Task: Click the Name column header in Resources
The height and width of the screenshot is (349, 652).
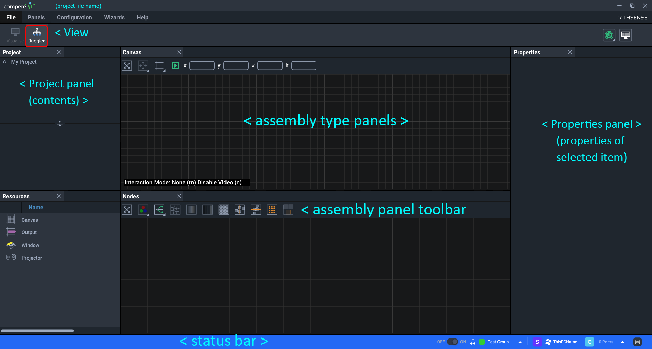Action: 36,207
